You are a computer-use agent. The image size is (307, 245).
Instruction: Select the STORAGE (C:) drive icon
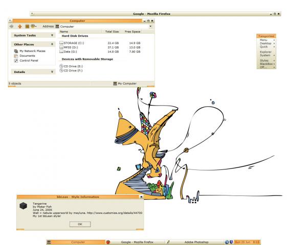[x=61, y=43]
